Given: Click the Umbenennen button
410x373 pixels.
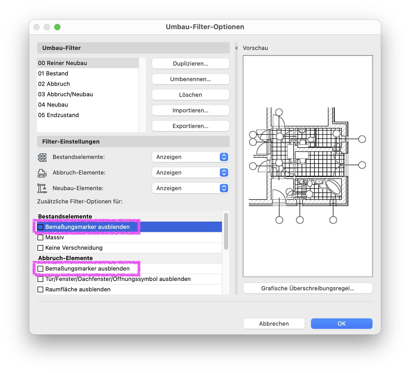Looking at the screenshot, I should coord(190,79).
